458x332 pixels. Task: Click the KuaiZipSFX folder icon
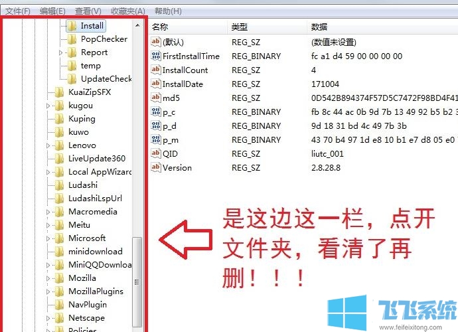tap(59, 92)
